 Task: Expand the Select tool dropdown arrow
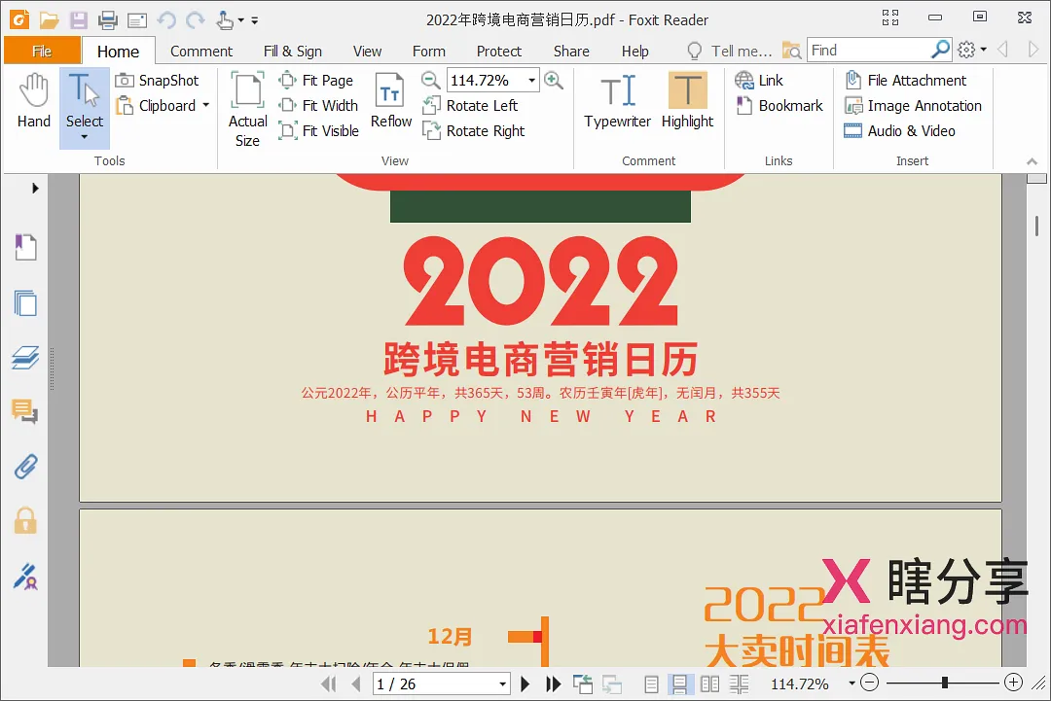pos(84,137)
